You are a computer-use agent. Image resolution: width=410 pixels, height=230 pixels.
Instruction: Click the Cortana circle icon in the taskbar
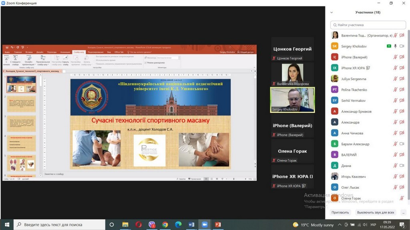tap(112, 224)
